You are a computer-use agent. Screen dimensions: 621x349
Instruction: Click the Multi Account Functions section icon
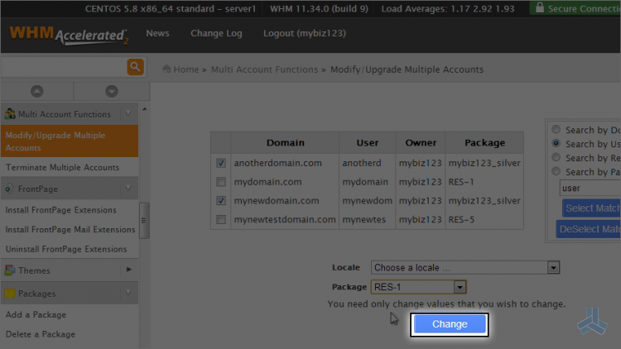(10, 114)
